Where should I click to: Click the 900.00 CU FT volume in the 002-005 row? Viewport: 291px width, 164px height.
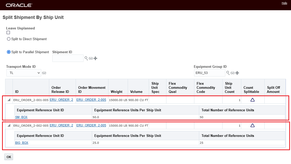138,126
